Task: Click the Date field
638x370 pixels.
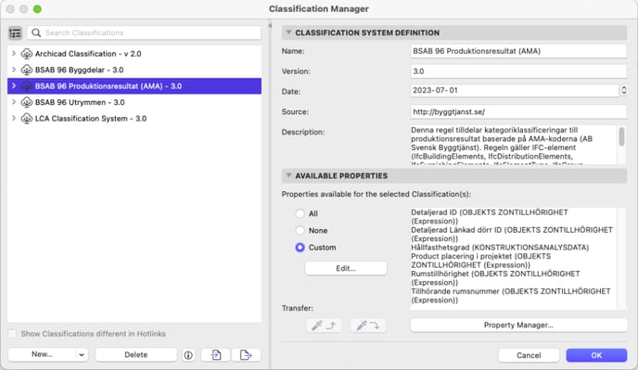Action: (515, 90)
